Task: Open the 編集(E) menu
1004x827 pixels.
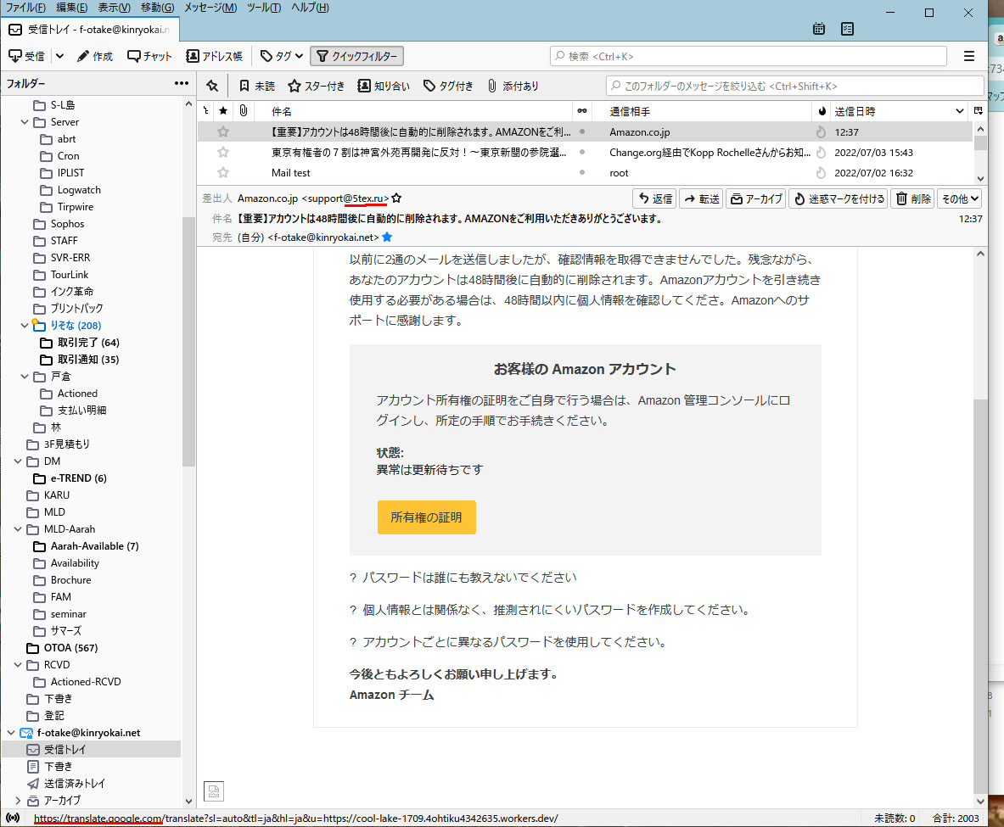Action: point(71,8)
